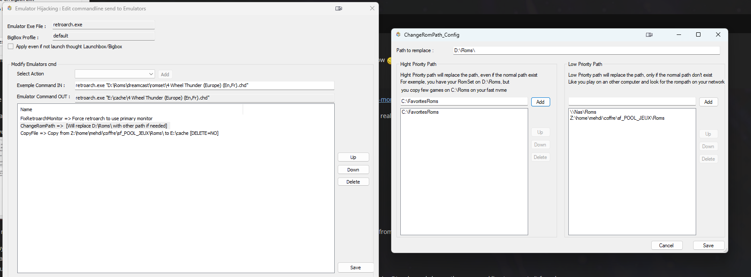Click Down button beside Hight Priority list
The image size is (751, 277).
pyautogui.click(x=540, y=145)
